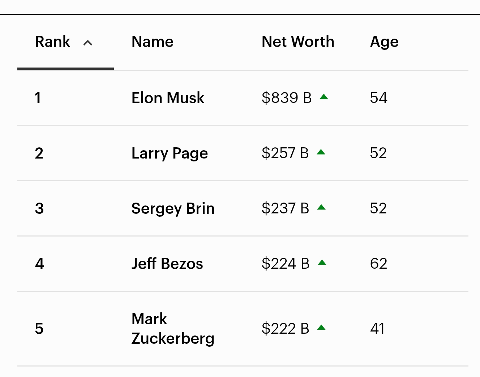Click green up arrow beside $839 B

click(x=324, y=97)
